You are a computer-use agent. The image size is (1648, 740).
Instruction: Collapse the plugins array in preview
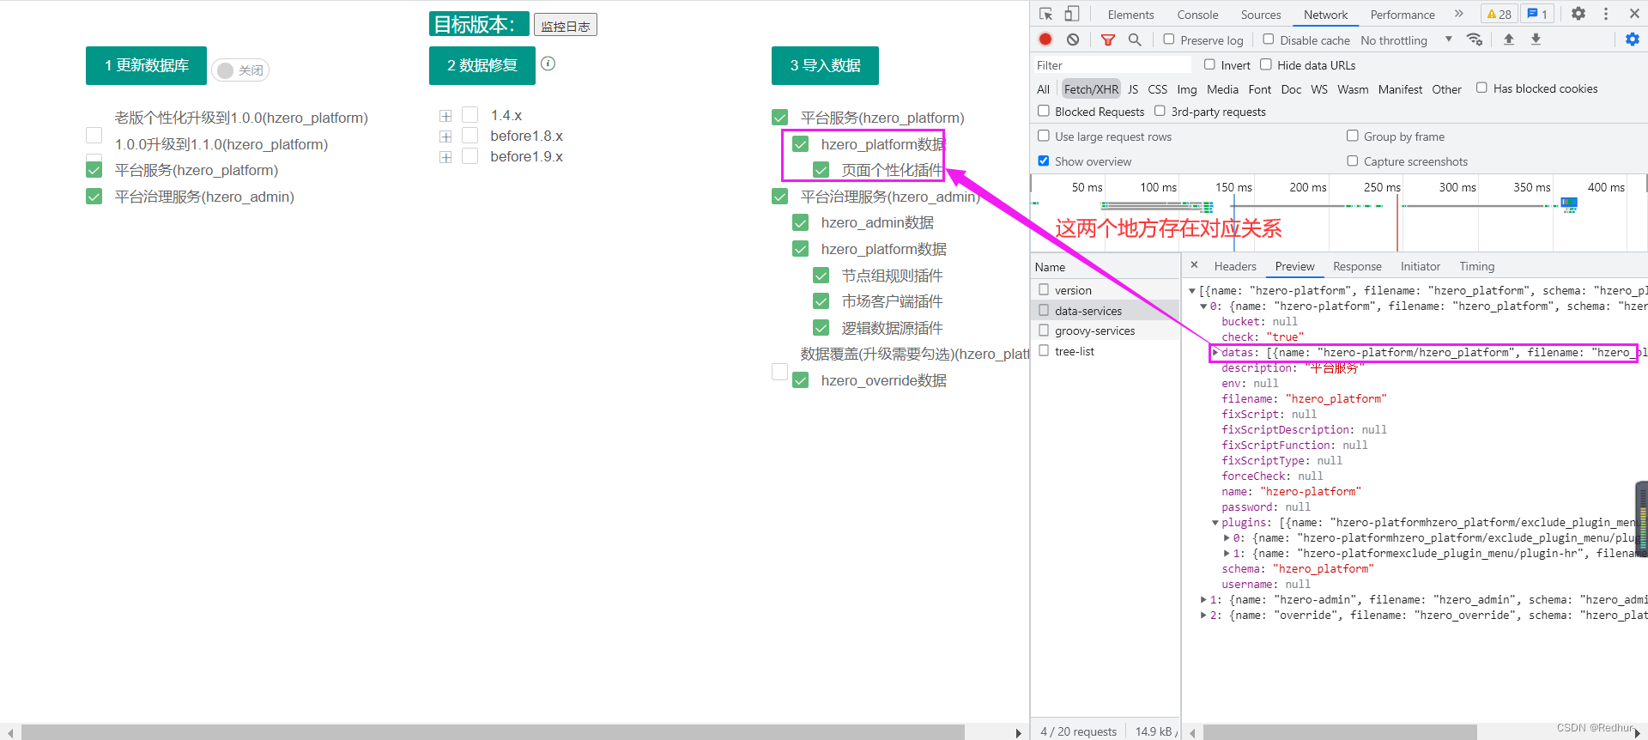coord(1215,522)
